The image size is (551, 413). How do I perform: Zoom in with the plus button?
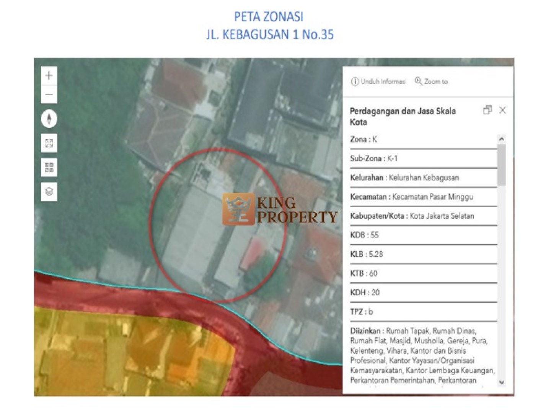49,75
